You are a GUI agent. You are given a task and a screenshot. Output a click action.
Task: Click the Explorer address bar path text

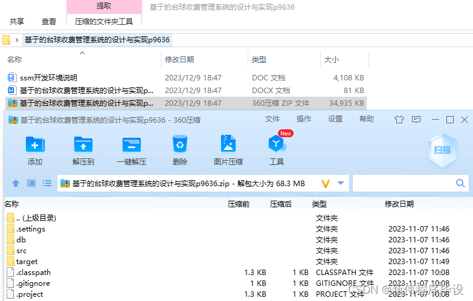pyautogui.click(x=97, y=40)
